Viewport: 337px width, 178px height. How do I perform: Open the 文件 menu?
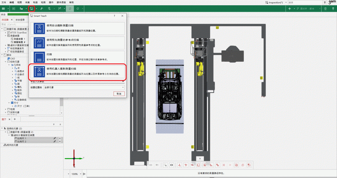4,2
